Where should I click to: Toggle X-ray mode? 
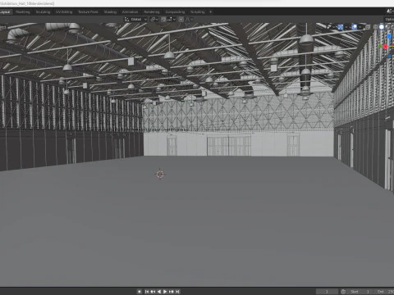(x=368, y=27)
